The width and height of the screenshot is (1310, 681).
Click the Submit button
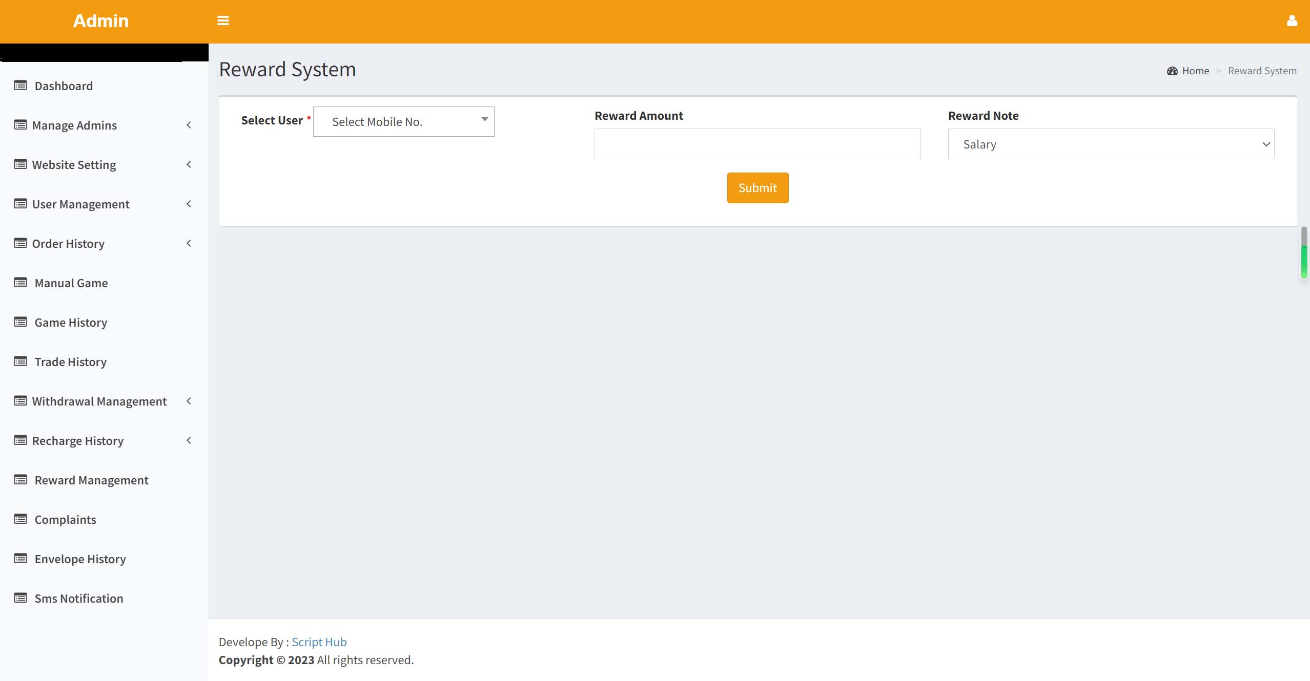(758, 188)
